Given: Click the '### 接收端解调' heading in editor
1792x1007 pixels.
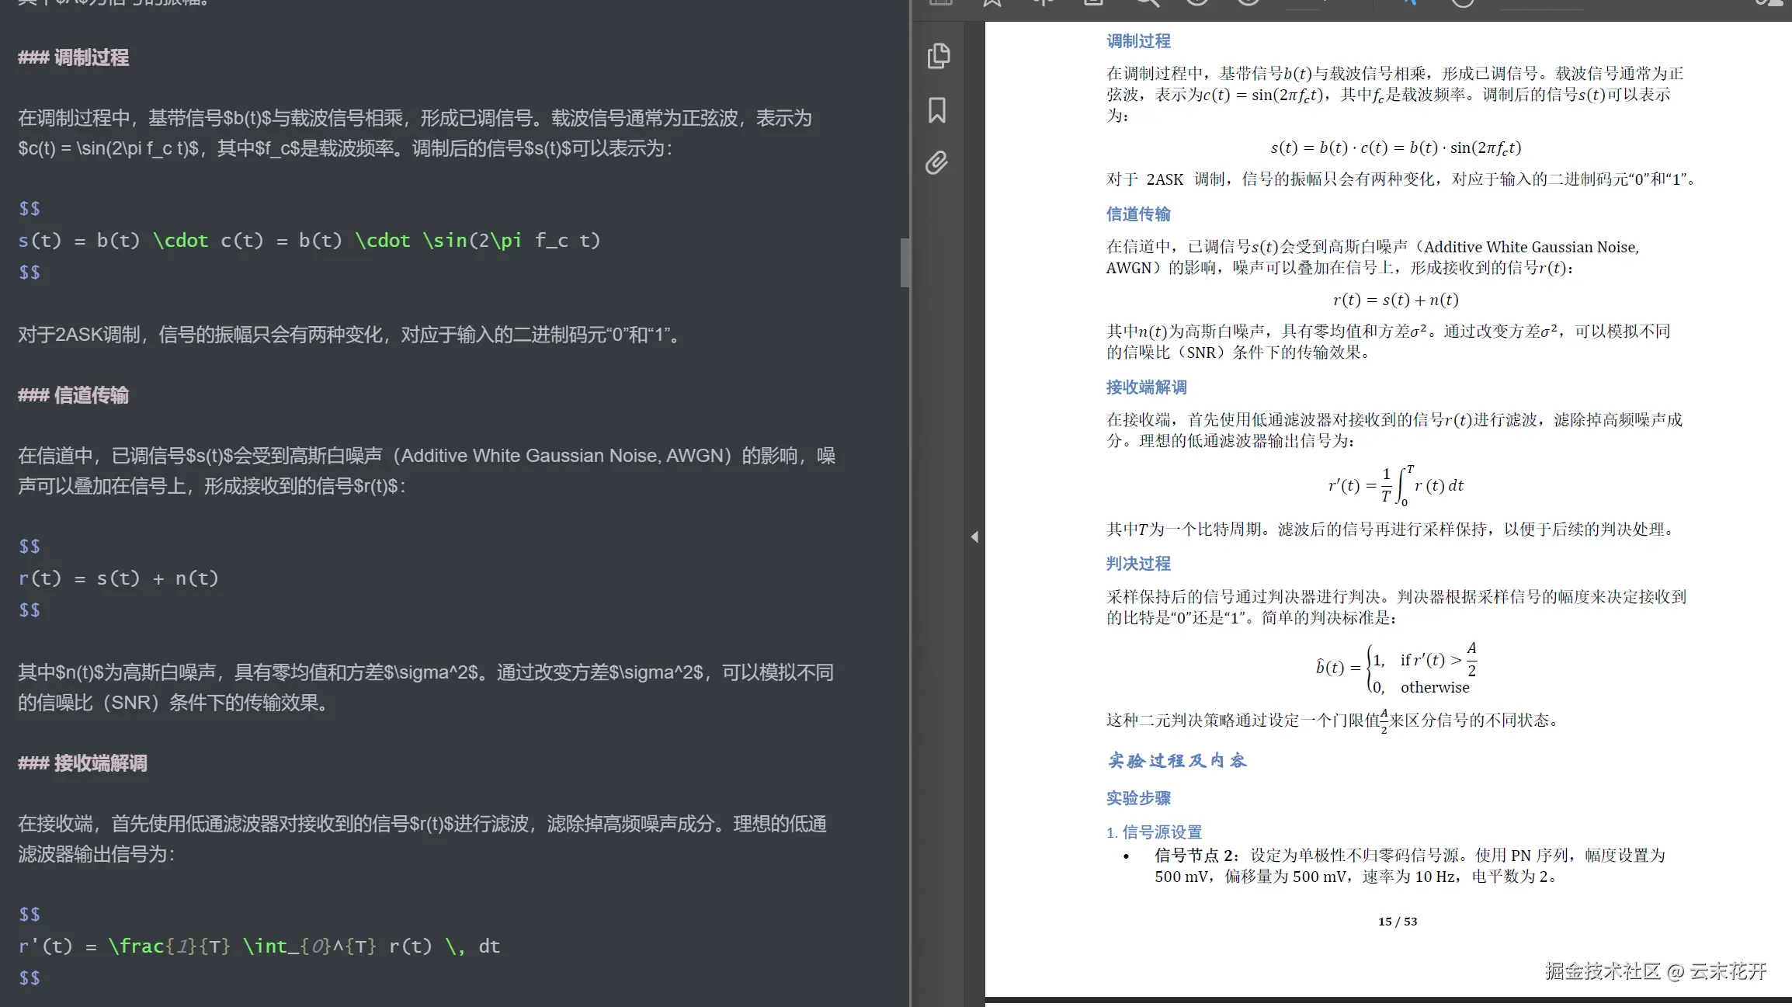Looking at the screenshot, I should [83, 763].
